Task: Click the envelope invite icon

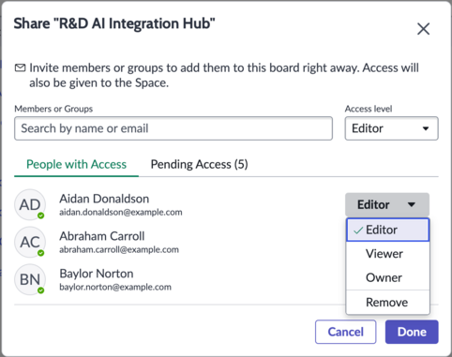Action: pyautogui.click(x=21, y=67)
